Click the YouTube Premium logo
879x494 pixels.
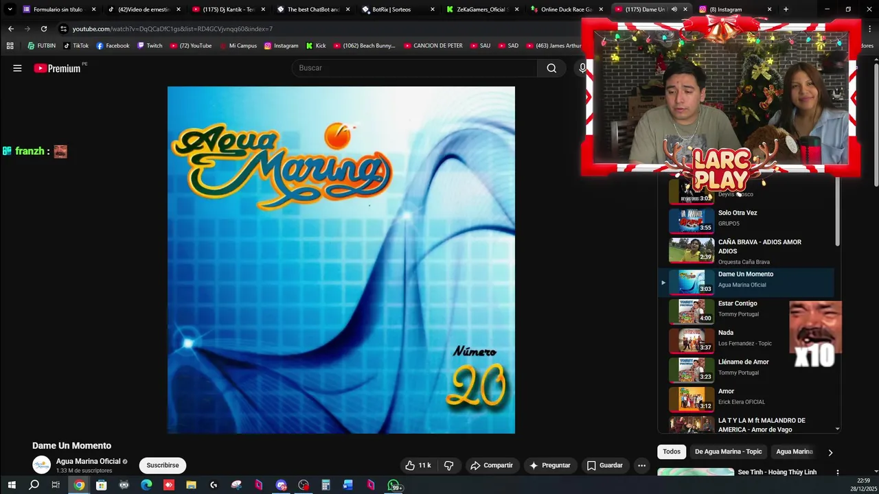[x=58, y=68]
